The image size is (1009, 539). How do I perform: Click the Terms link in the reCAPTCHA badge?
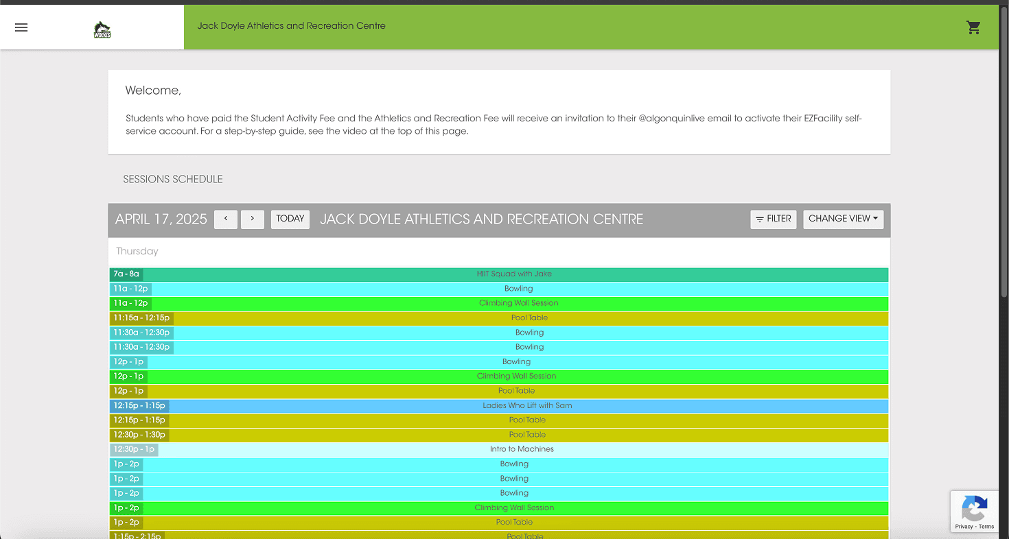pos(986,527)
